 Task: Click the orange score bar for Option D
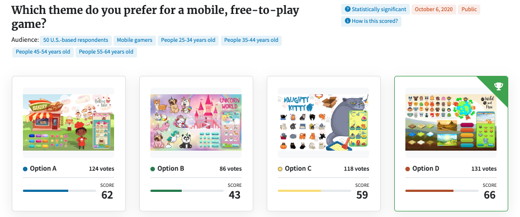point(442,191)
